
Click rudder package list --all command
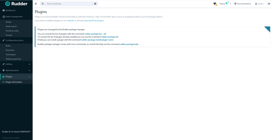point(95,34)
